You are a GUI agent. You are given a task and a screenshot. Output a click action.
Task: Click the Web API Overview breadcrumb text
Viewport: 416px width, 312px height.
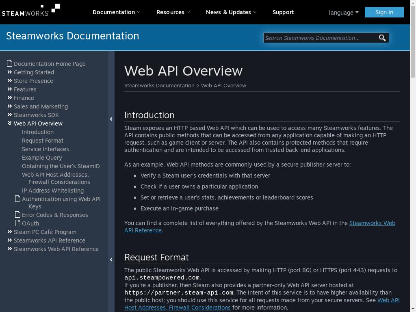click(x=224, y=85)
